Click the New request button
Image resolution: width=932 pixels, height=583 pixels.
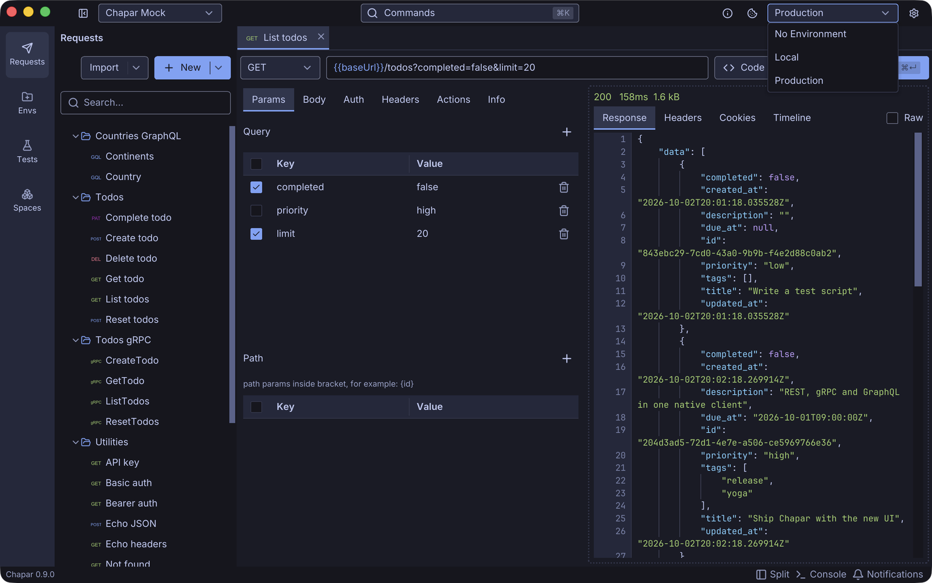(182, 68)
